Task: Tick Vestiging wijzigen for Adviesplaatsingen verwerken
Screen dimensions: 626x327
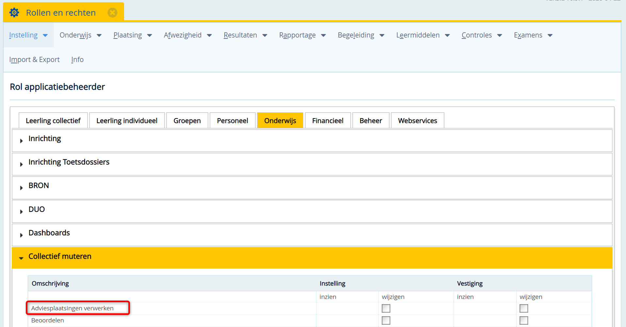Action: pos(524,308)
